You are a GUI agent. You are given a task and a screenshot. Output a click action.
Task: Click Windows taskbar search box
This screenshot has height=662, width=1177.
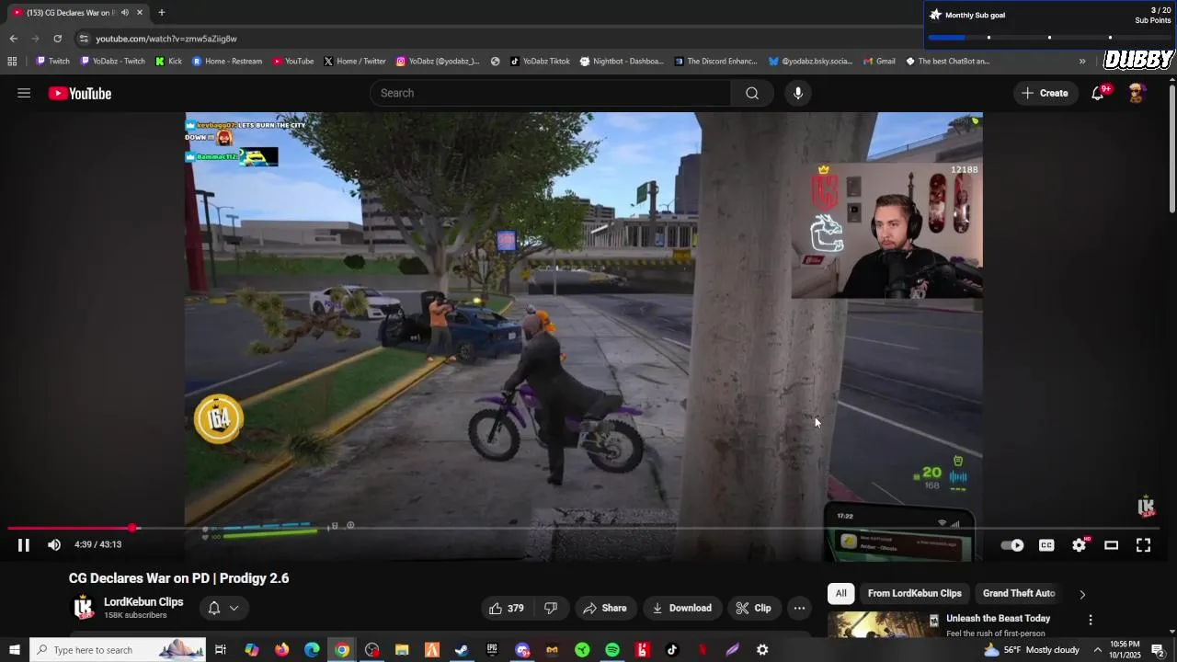coord(120,650)
